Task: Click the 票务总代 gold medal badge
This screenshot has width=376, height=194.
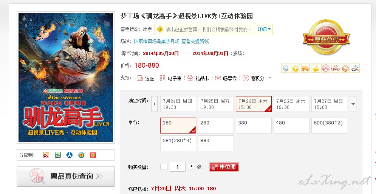Action: [326, 37]
